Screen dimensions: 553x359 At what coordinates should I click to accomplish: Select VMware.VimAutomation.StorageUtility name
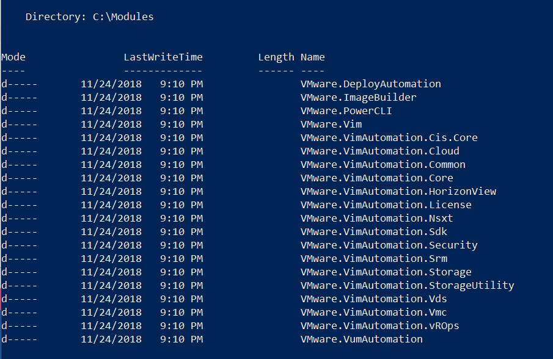[x=408, y=286]
